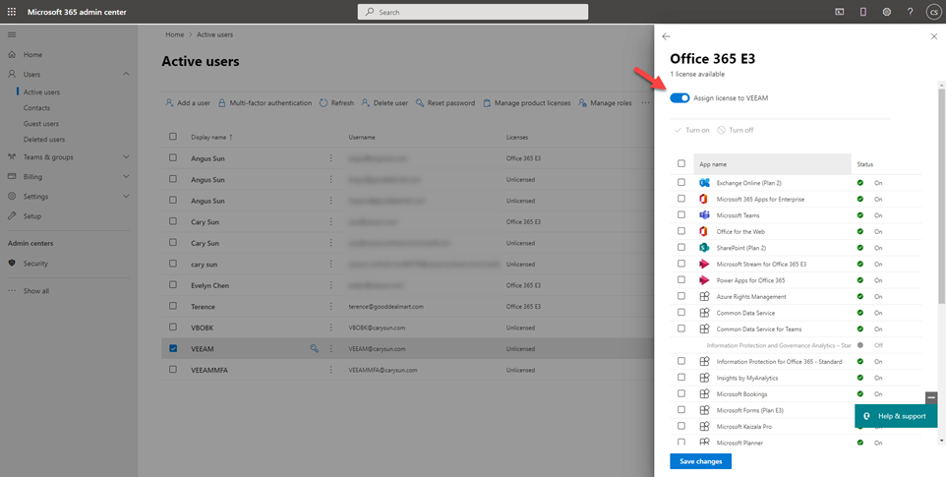This screenshot has width=946, height=477.
Task: Check the Exchange Online (Plan 2) checkbox
Action: click(681, 182)
